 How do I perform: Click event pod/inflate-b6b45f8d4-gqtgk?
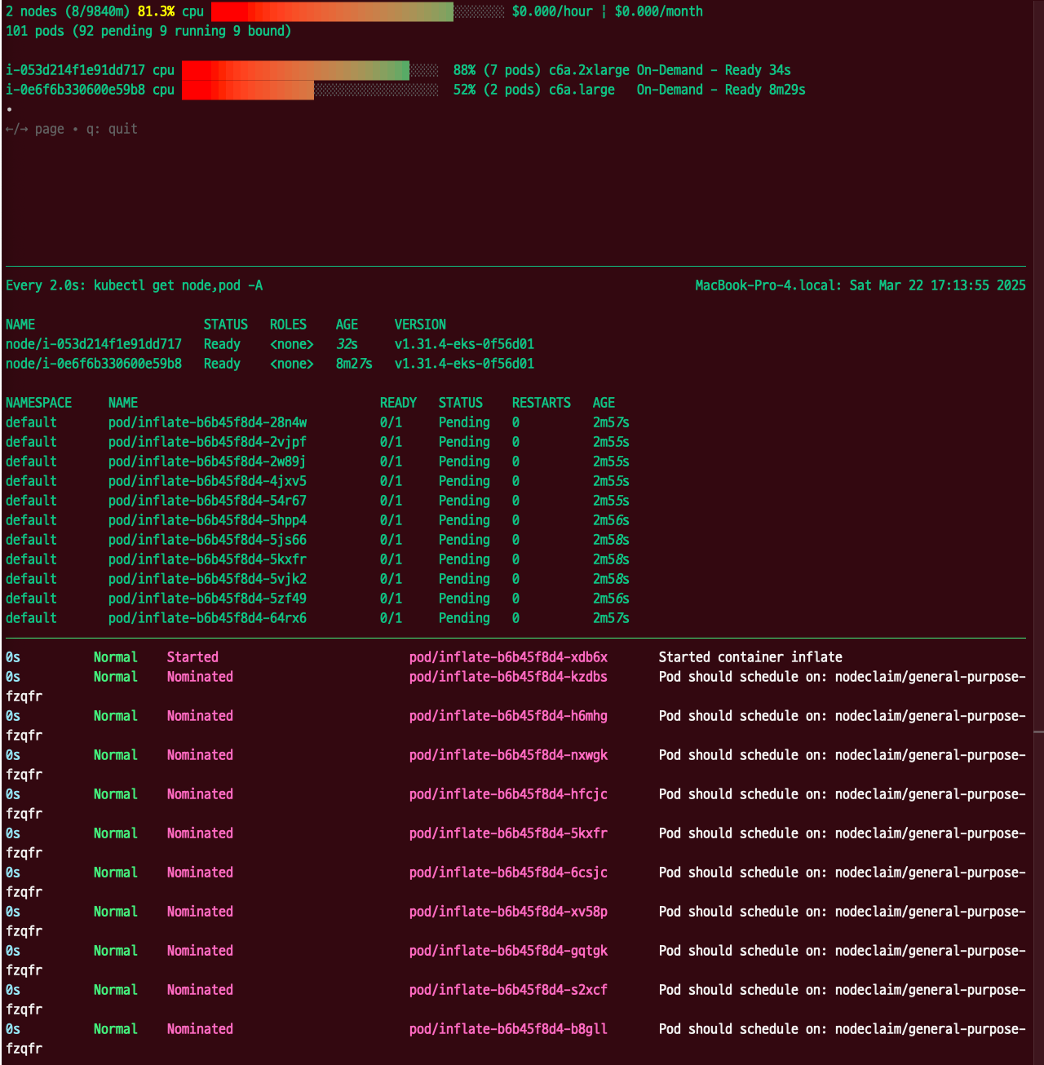508,951
